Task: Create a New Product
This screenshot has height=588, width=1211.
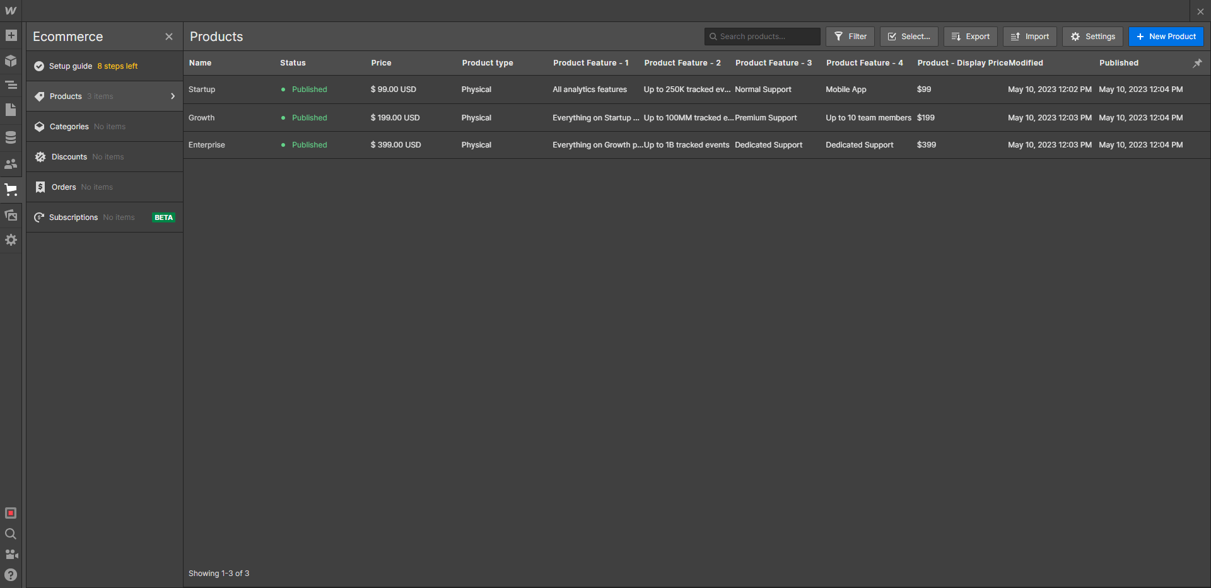Action: 1166,36
